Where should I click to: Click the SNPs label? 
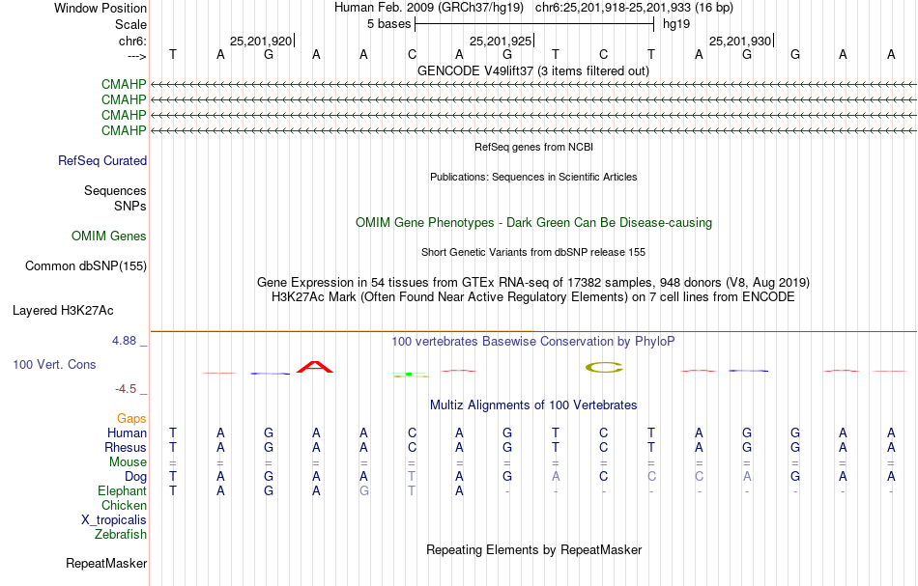pos(130,206)
